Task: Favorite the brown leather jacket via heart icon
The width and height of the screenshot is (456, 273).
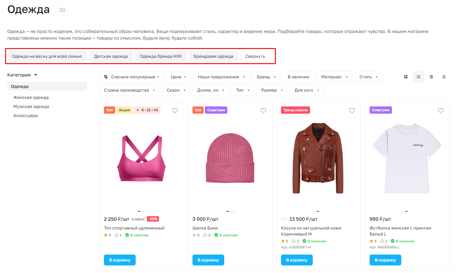Action: [352, 111]
